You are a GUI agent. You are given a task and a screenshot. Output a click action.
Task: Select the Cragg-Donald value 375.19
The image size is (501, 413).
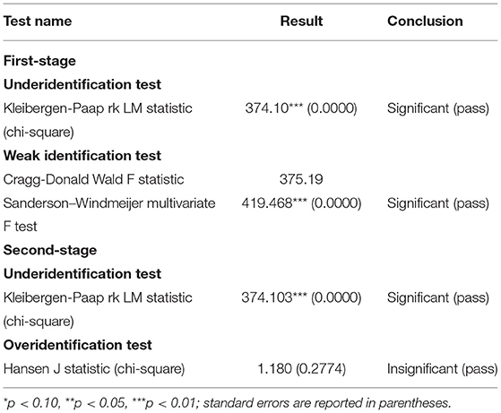[301, 179]
